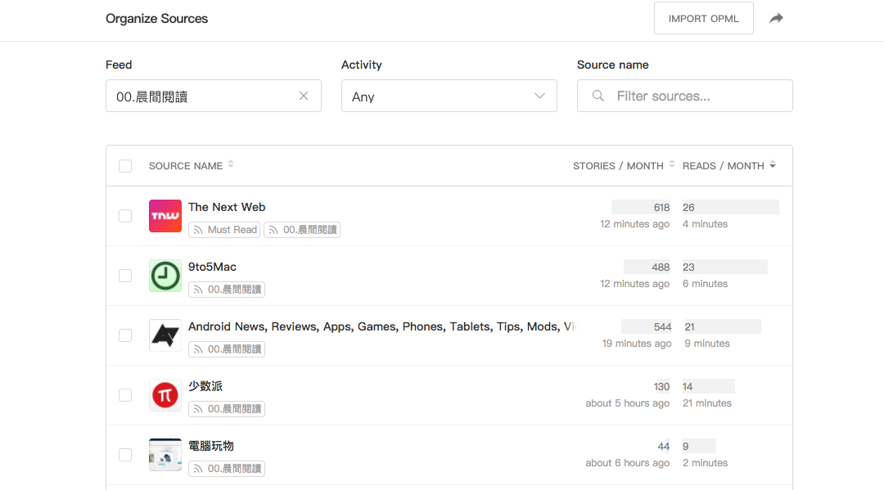Click the Must Read feed tag

point(224,230)
